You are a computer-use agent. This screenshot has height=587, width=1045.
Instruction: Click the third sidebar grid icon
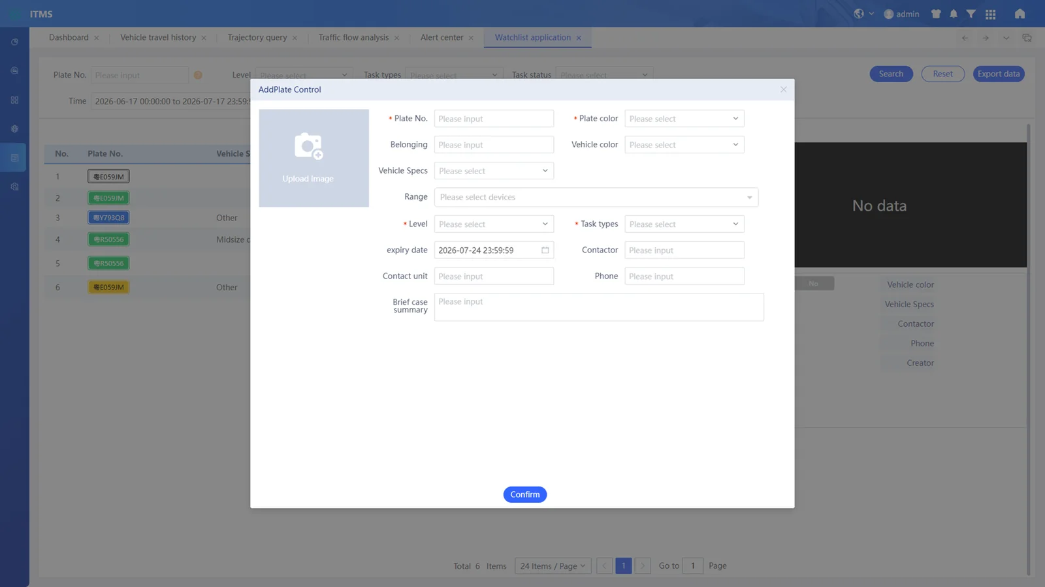[14, 100]
